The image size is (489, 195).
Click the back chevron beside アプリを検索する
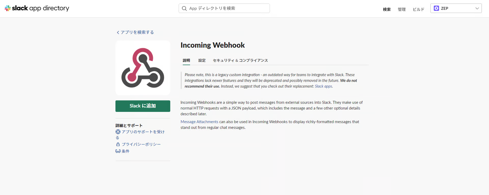pos(118,32)
